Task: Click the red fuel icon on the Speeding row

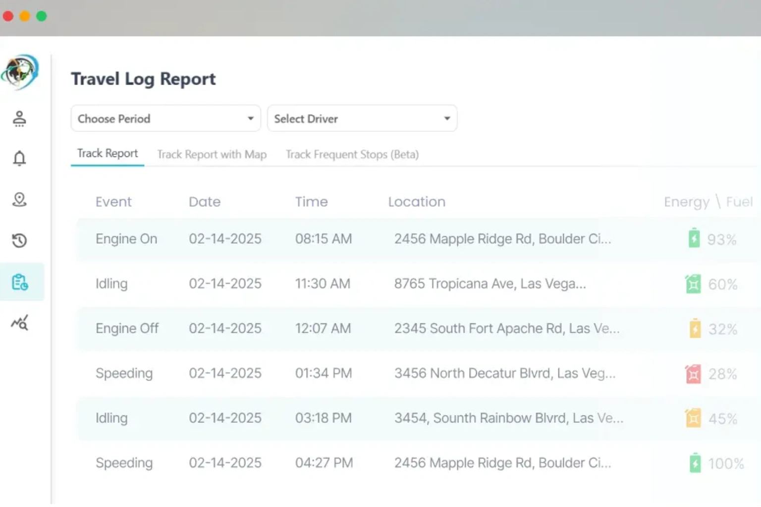Action: tap(693, 374)
